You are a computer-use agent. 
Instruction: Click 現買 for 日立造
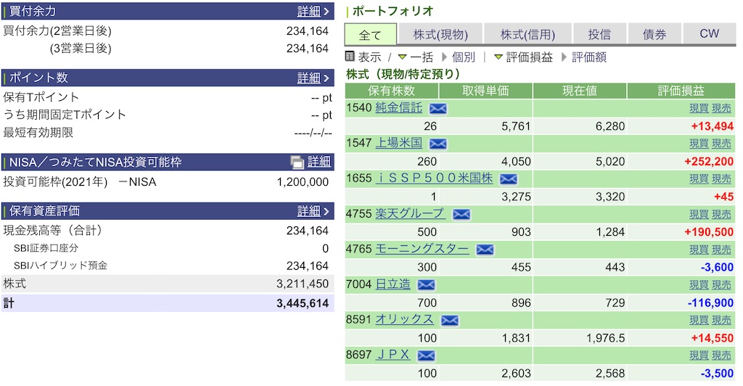tap(699, 284)
